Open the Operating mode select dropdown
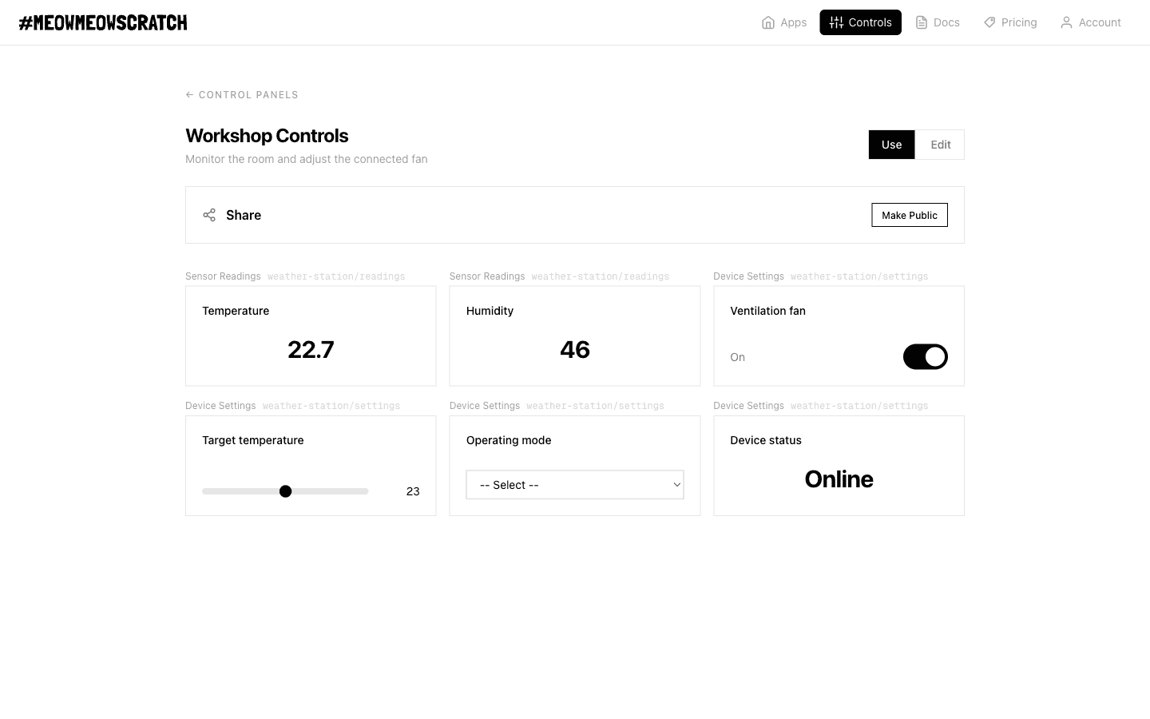Screen dimensions: 1150x719 575,485
